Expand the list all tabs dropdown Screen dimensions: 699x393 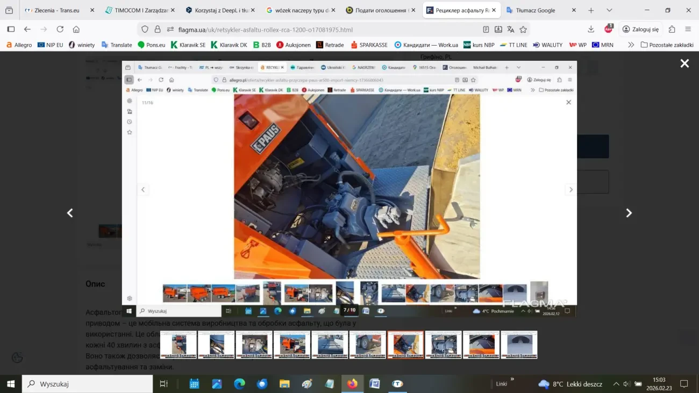click(609, 10)
